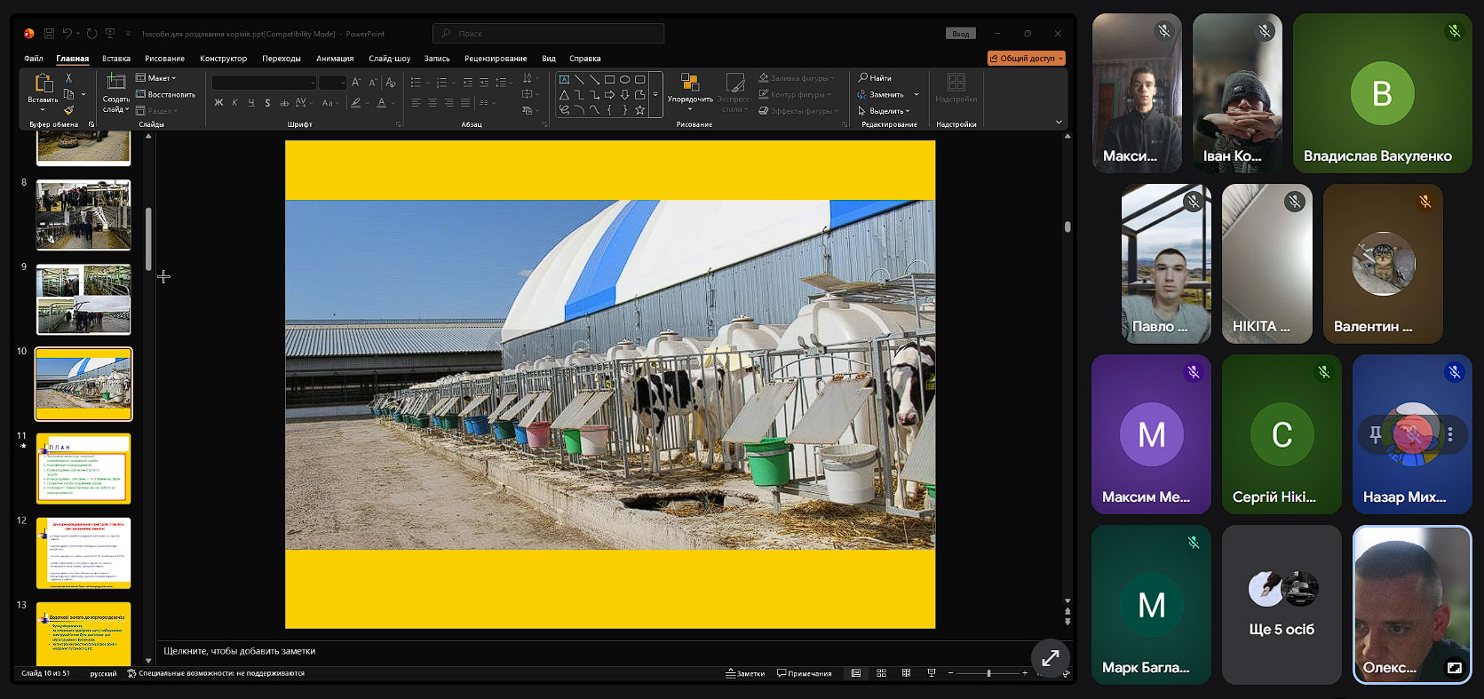
Task: Open the Выделить select dropdown
Action: (x=884, y=111)
